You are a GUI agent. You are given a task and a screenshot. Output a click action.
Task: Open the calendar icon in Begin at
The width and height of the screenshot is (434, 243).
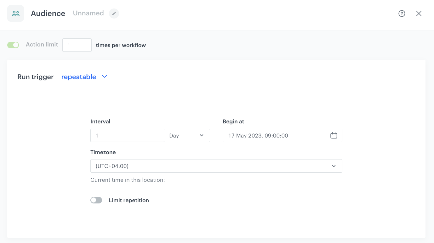334,136
